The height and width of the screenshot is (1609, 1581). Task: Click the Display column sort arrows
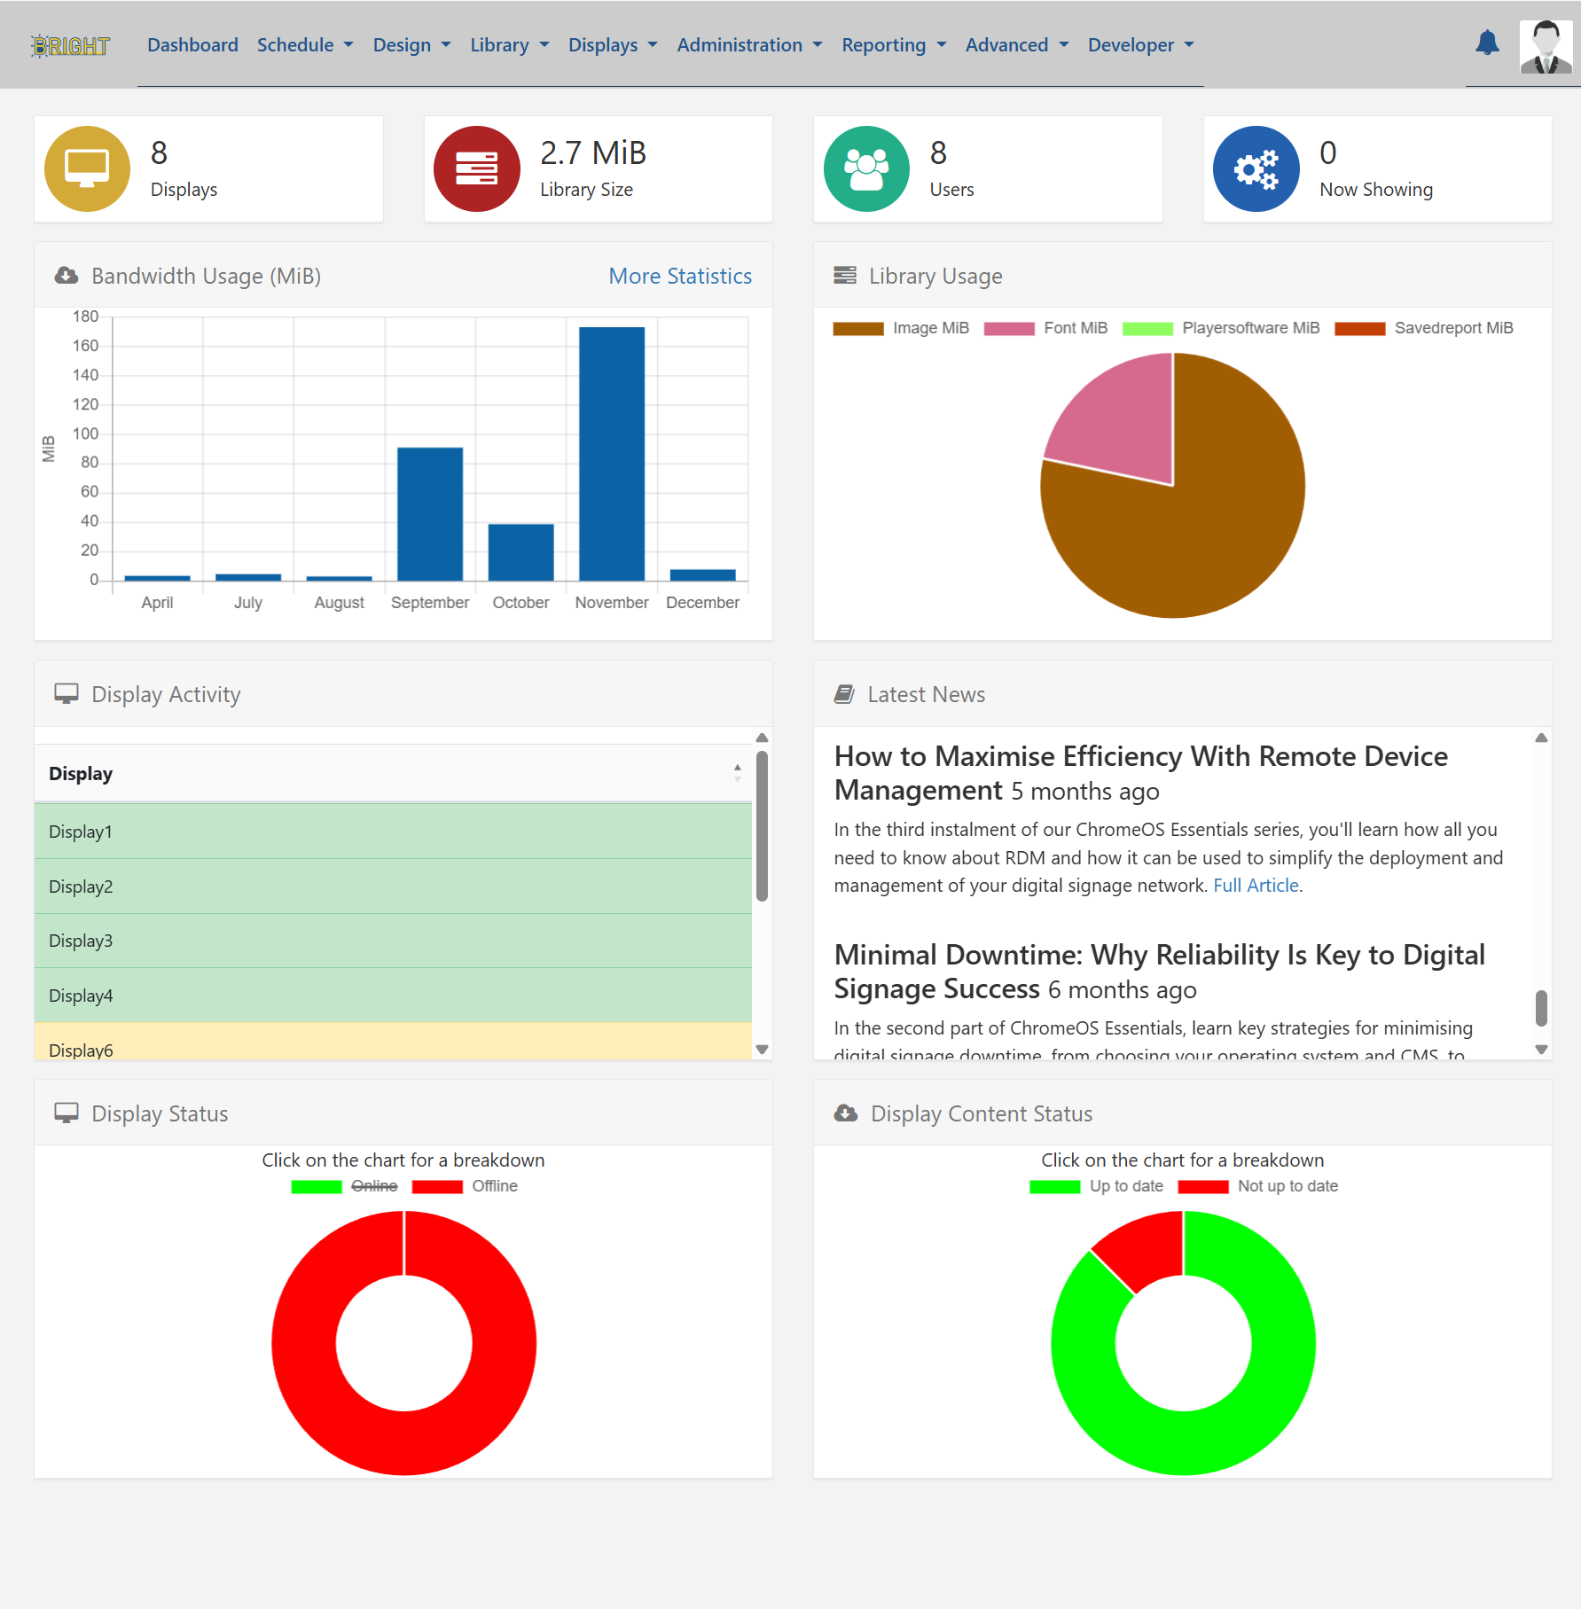tap(737, 773)
